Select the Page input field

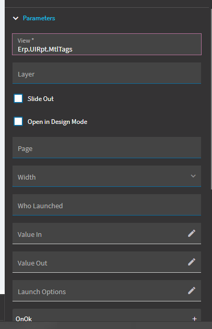[x=107, y=147]
